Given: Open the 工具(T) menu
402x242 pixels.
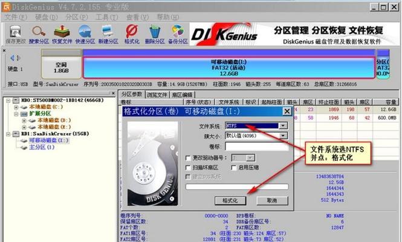Looking at the screenshot, I should pyautogui.click(x=106, y=17).
